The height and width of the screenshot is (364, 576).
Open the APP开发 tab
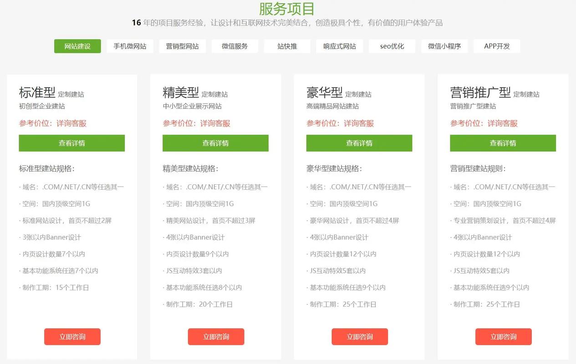click(497, 46)
